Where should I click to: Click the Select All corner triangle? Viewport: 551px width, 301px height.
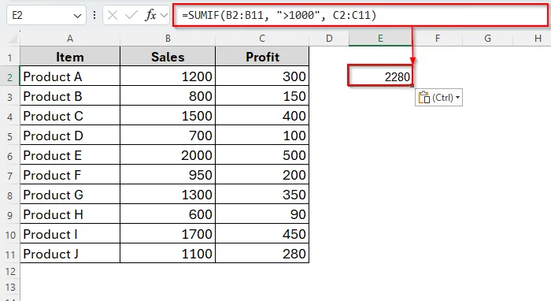tap(13, 39)
